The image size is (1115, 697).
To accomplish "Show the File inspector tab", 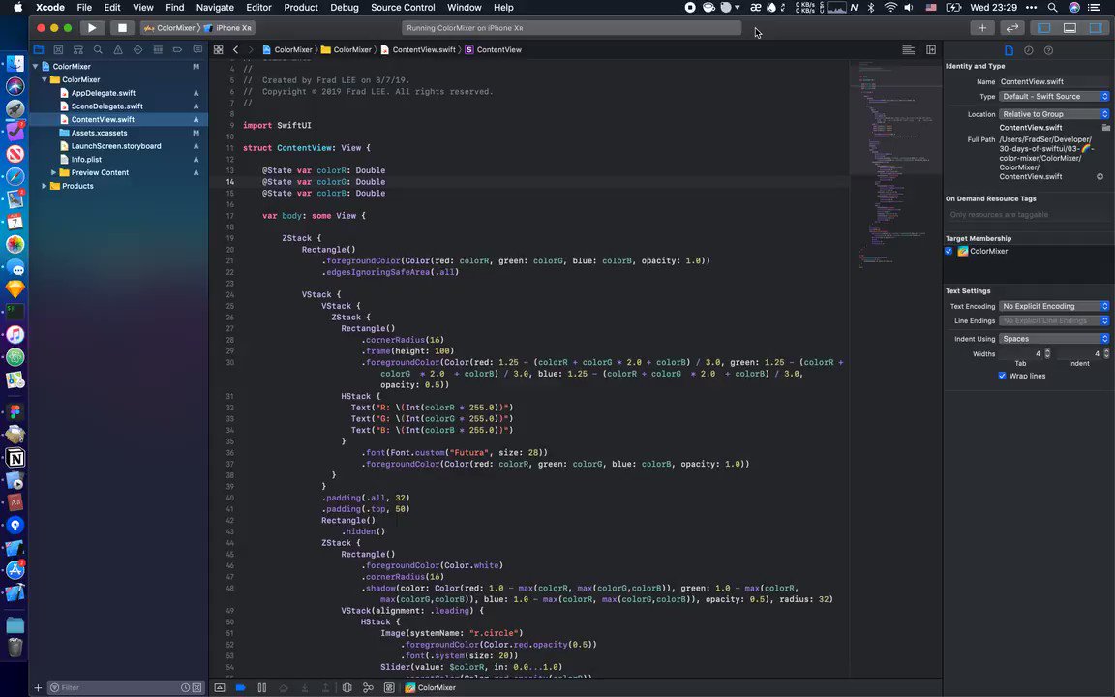I will coord(1009,50).
